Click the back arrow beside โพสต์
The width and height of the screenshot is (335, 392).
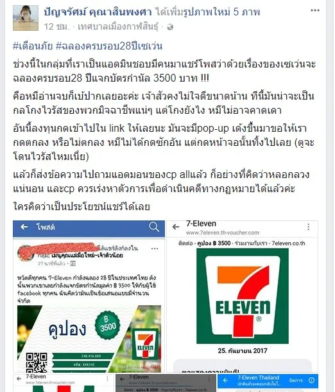(x=24, y=227)
